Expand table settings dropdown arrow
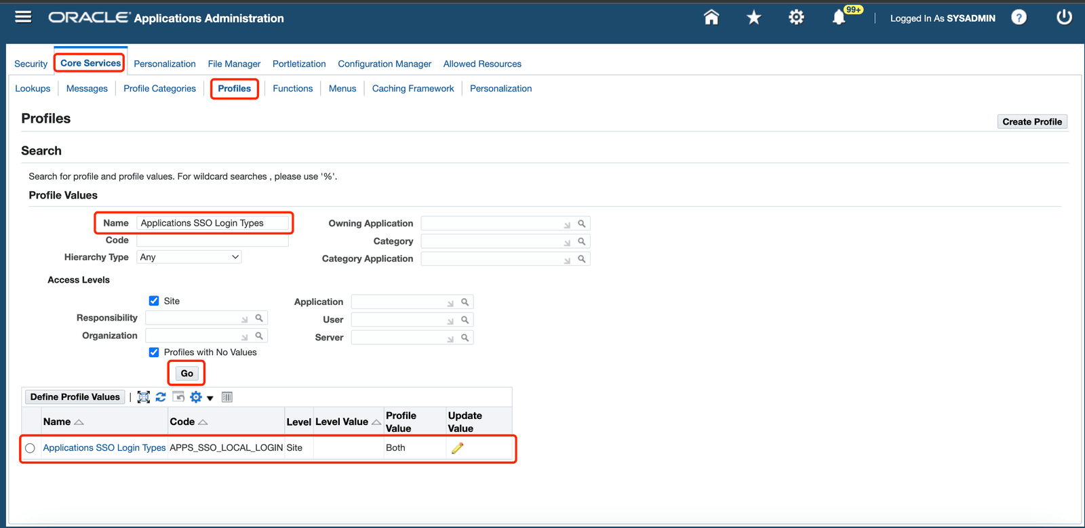1085x528 pixels. tap(210, 398)
